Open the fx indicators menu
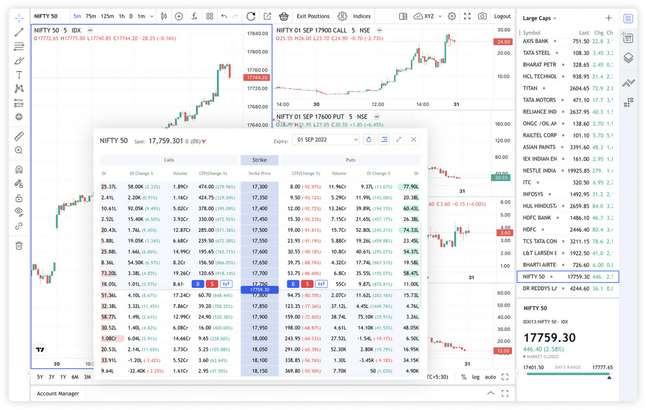Viewport: 646px width, 410px height. click(194, 16)
